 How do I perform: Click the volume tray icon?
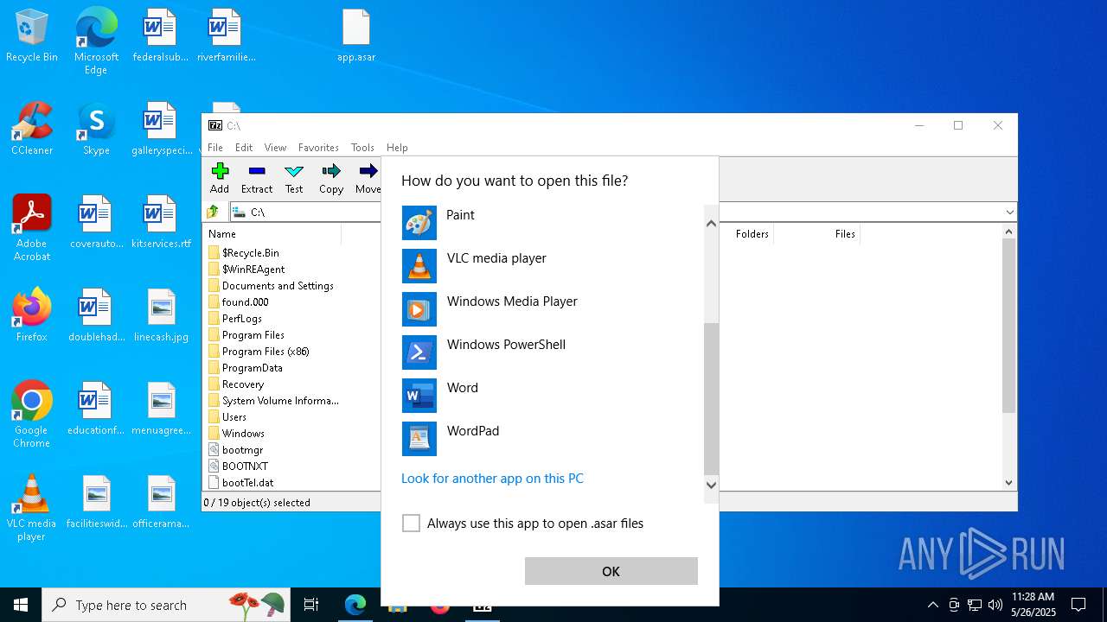pos(995,605)
